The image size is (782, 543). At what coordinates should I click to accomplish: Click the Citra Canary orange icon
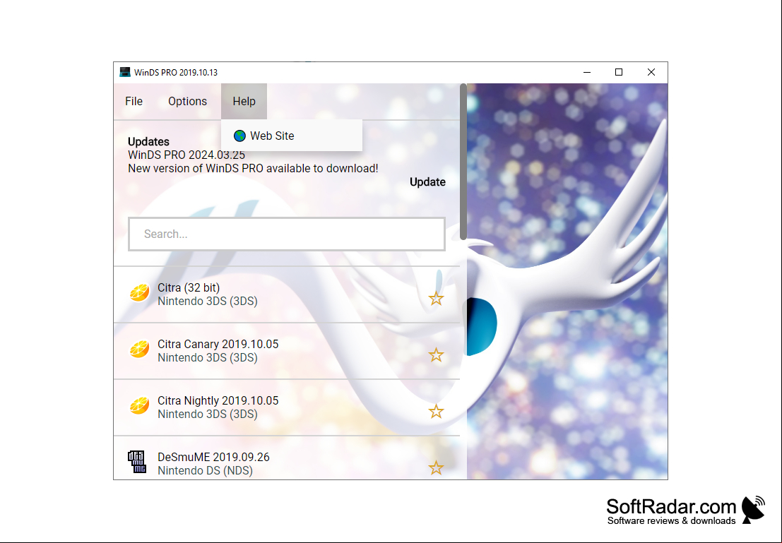click(x=139, y=349)
